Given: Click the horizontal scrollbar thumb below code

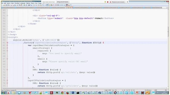Looking at the screenshot, I should tap(32, 88).
